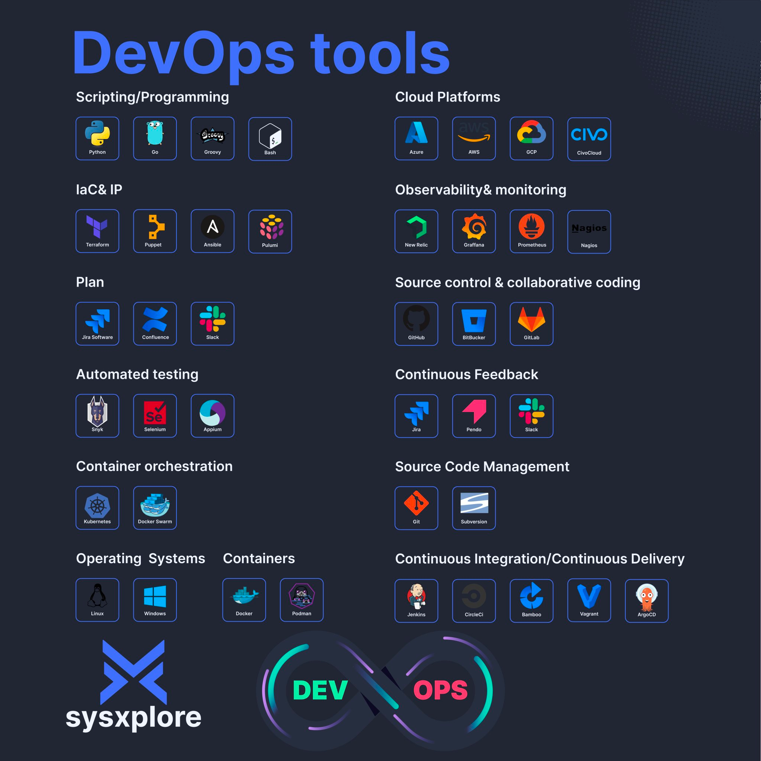Click the Containers heading
Viewport: 761px width, 761px height.
259,558
